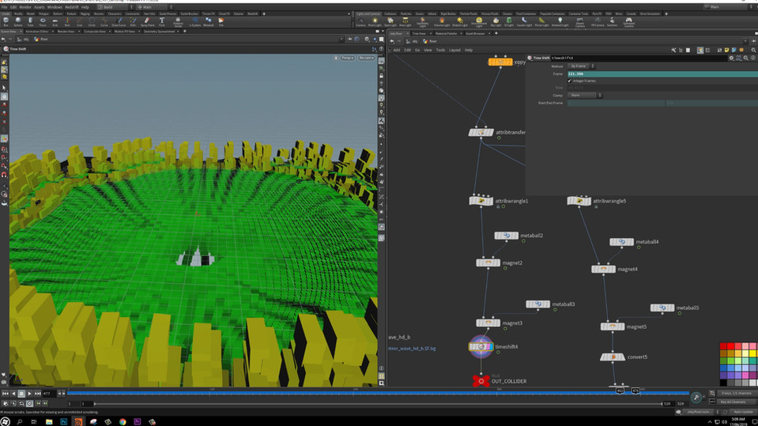This screenshot has width=758, height=426.
Task: Toggle the Integer Frames checkbox
Action: click(x=570, y=81)
